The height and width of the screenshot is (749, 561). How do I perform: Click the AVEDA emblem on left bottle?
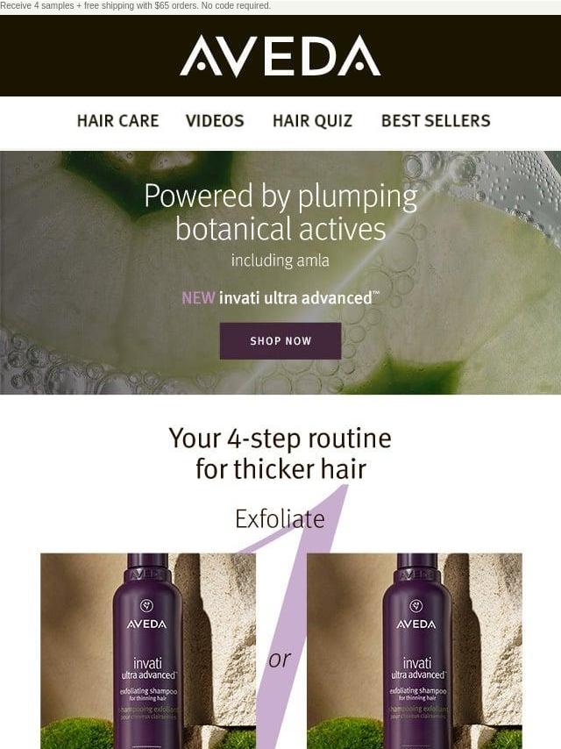146,606
